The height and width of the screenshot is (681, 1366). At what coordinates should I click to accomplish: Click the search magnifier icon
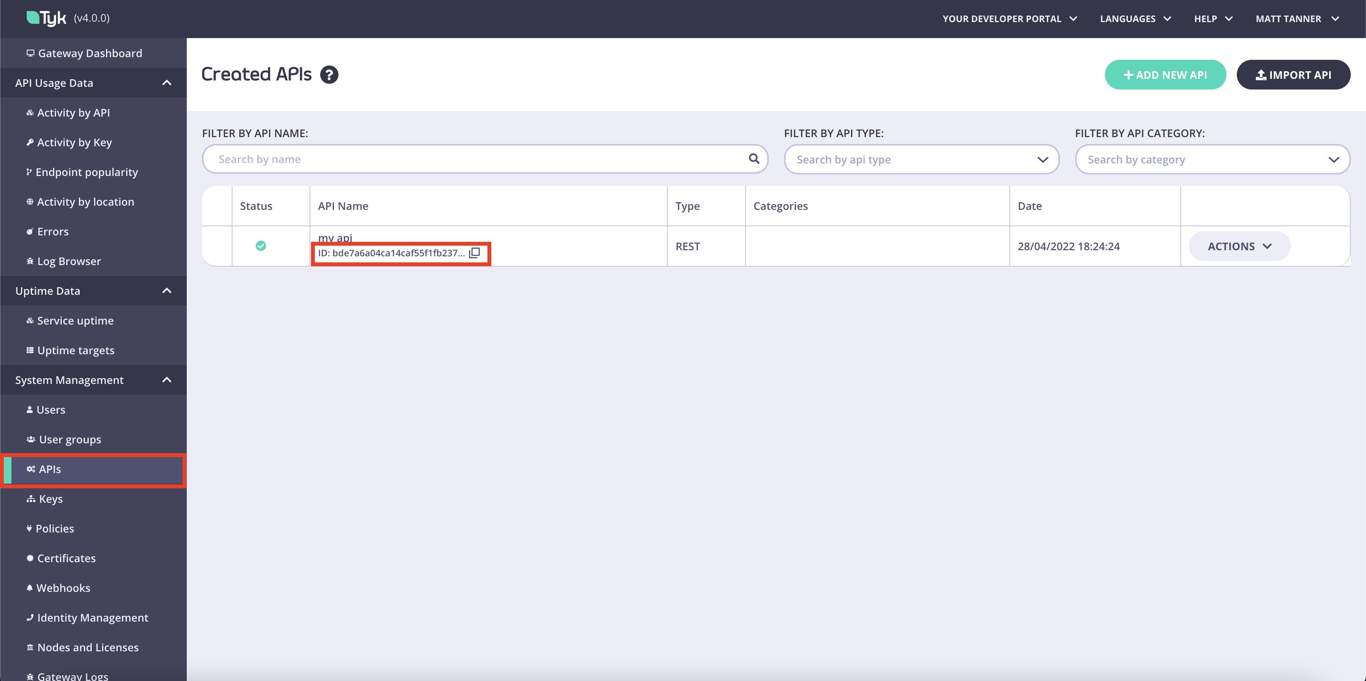click(754, 158)
